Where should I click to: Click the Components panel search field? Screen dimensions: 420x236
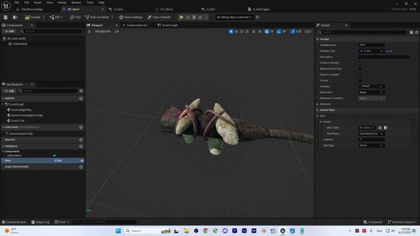(x=51, y=31)
